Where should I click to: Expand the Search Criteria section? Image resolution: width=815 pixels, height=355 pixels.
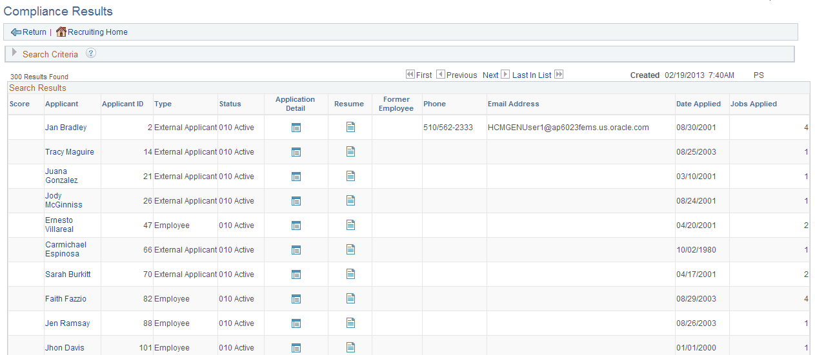point(15,53)
